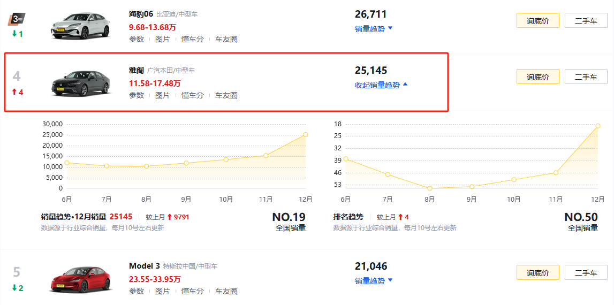
Task: Expand 销量趋势 for 海豹06
Action: point(373,29)
